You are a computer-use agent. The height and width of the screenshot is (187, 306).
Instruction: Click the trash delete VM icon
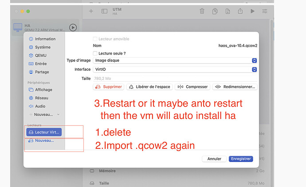click(x=202, y=11)
